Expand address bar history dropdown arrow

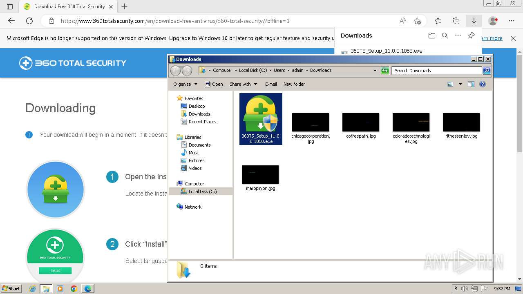point(375,71)
